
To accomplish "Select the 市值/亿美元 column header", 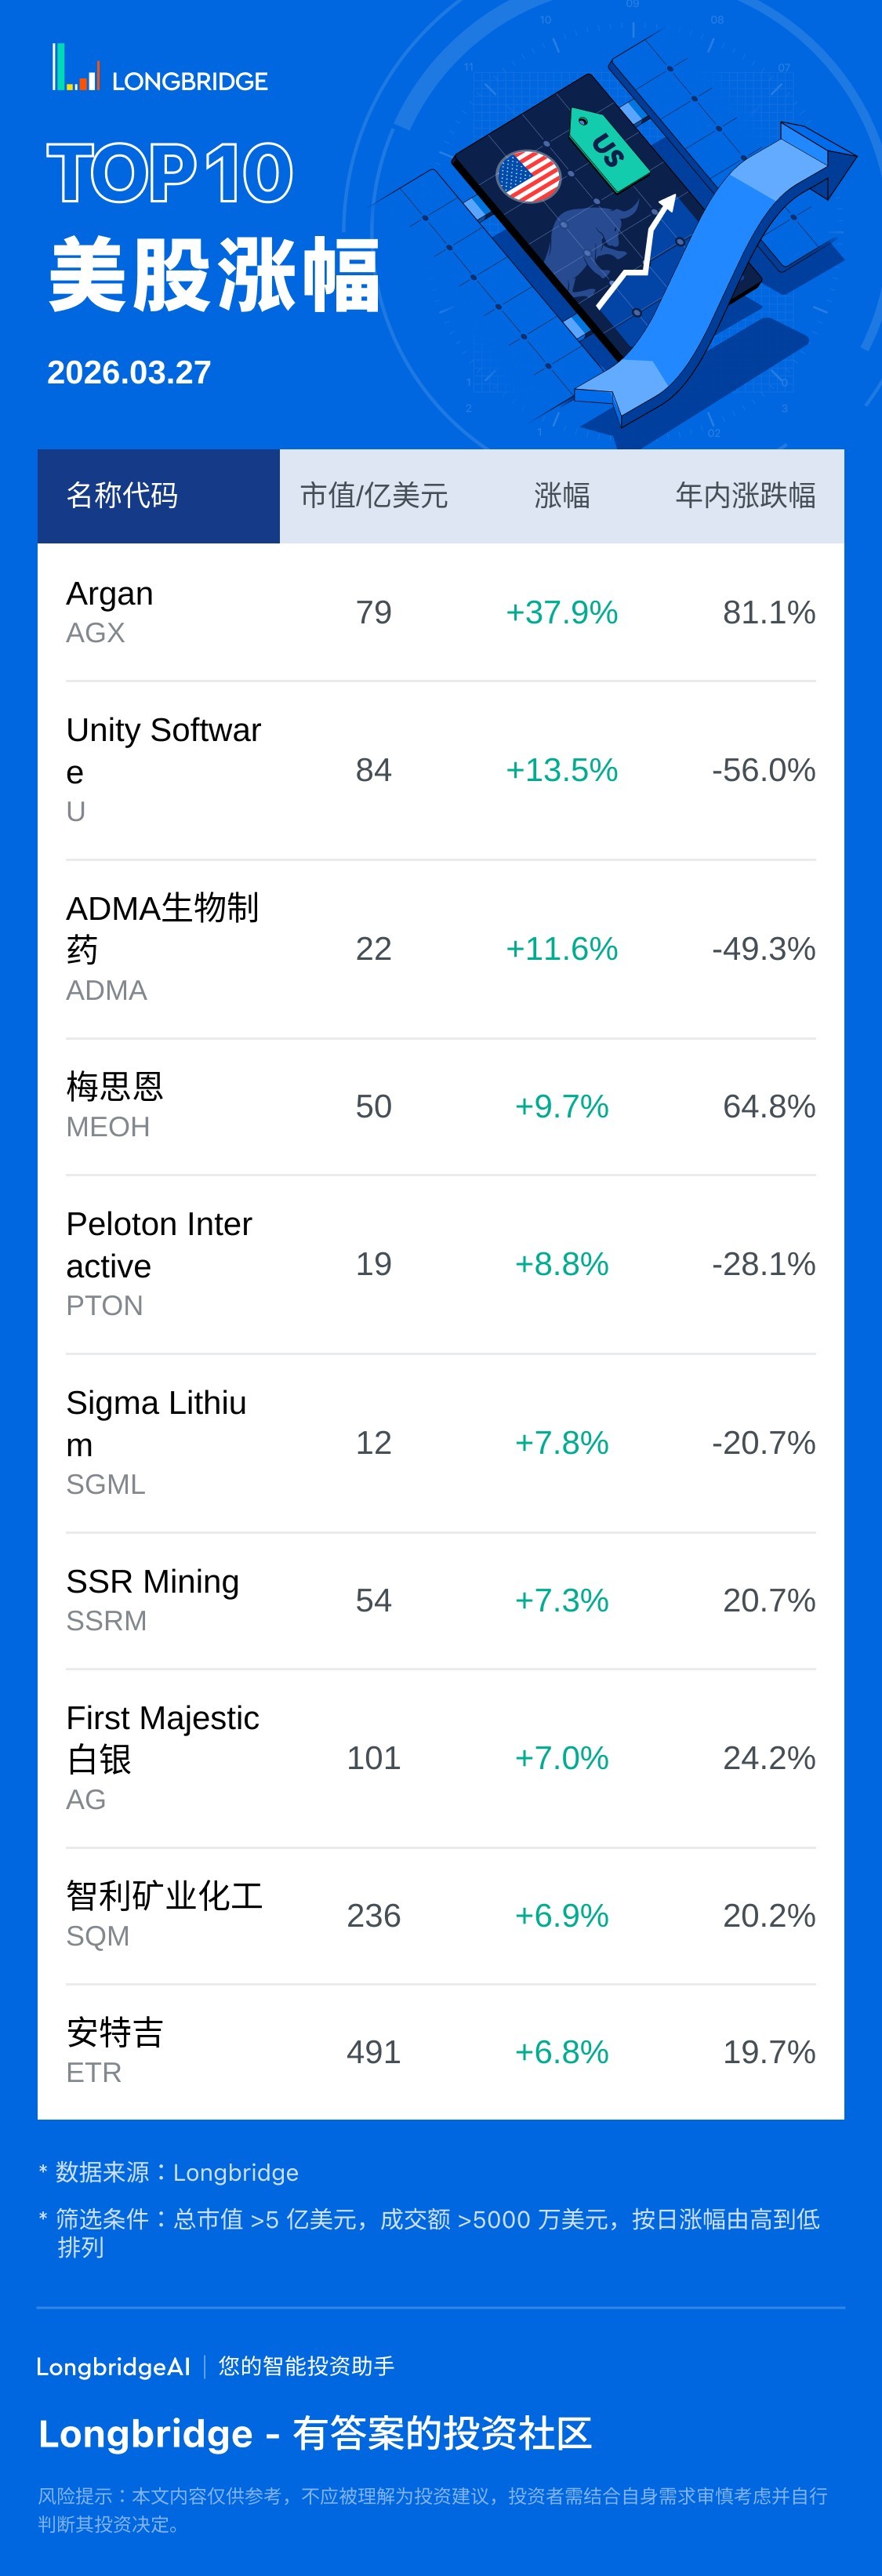I will point(374,495).
